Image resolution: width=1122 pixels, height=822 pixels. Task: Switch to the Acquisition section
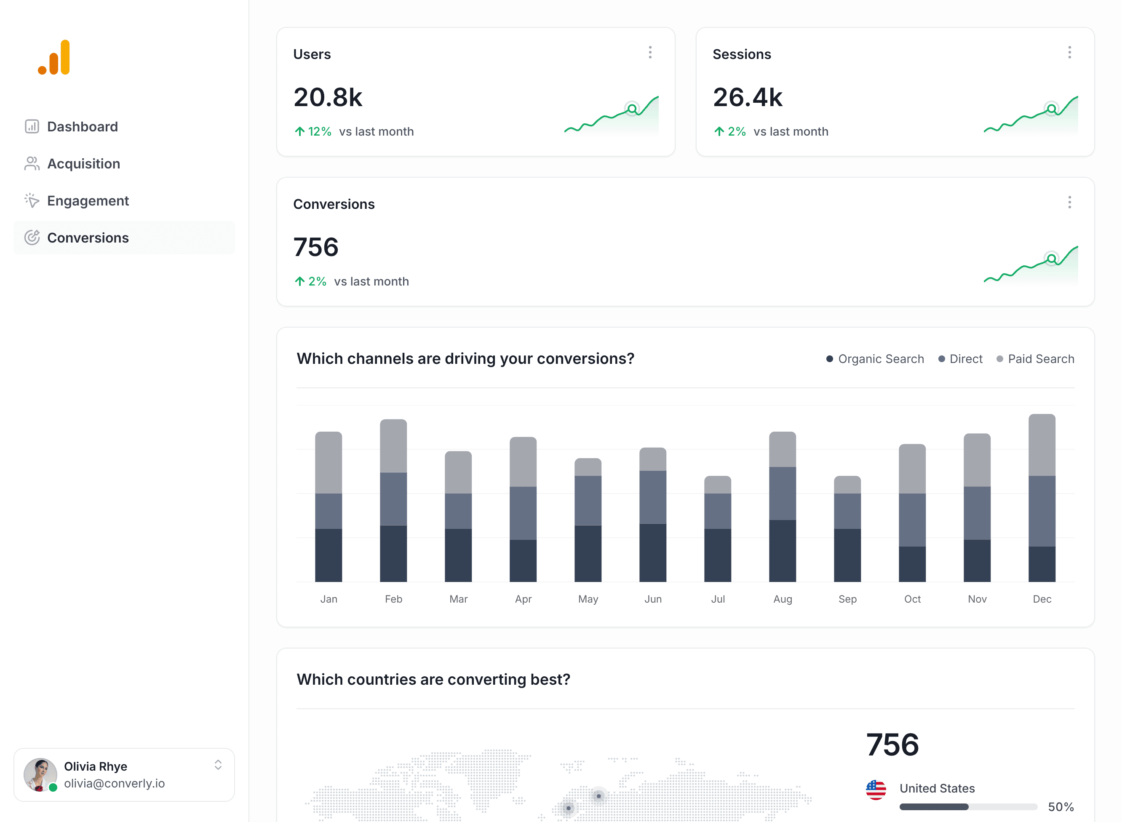(x=83, y=163)
